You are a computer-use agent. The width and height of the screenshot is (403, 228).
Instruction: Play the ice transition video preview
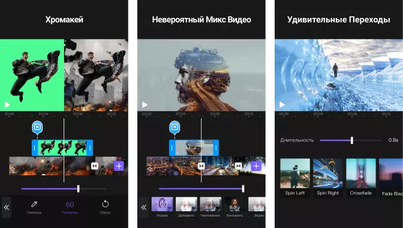(282, 104)
